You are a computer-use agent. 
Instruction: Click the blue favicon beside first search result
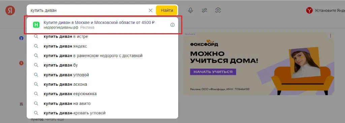pos(21,38)
